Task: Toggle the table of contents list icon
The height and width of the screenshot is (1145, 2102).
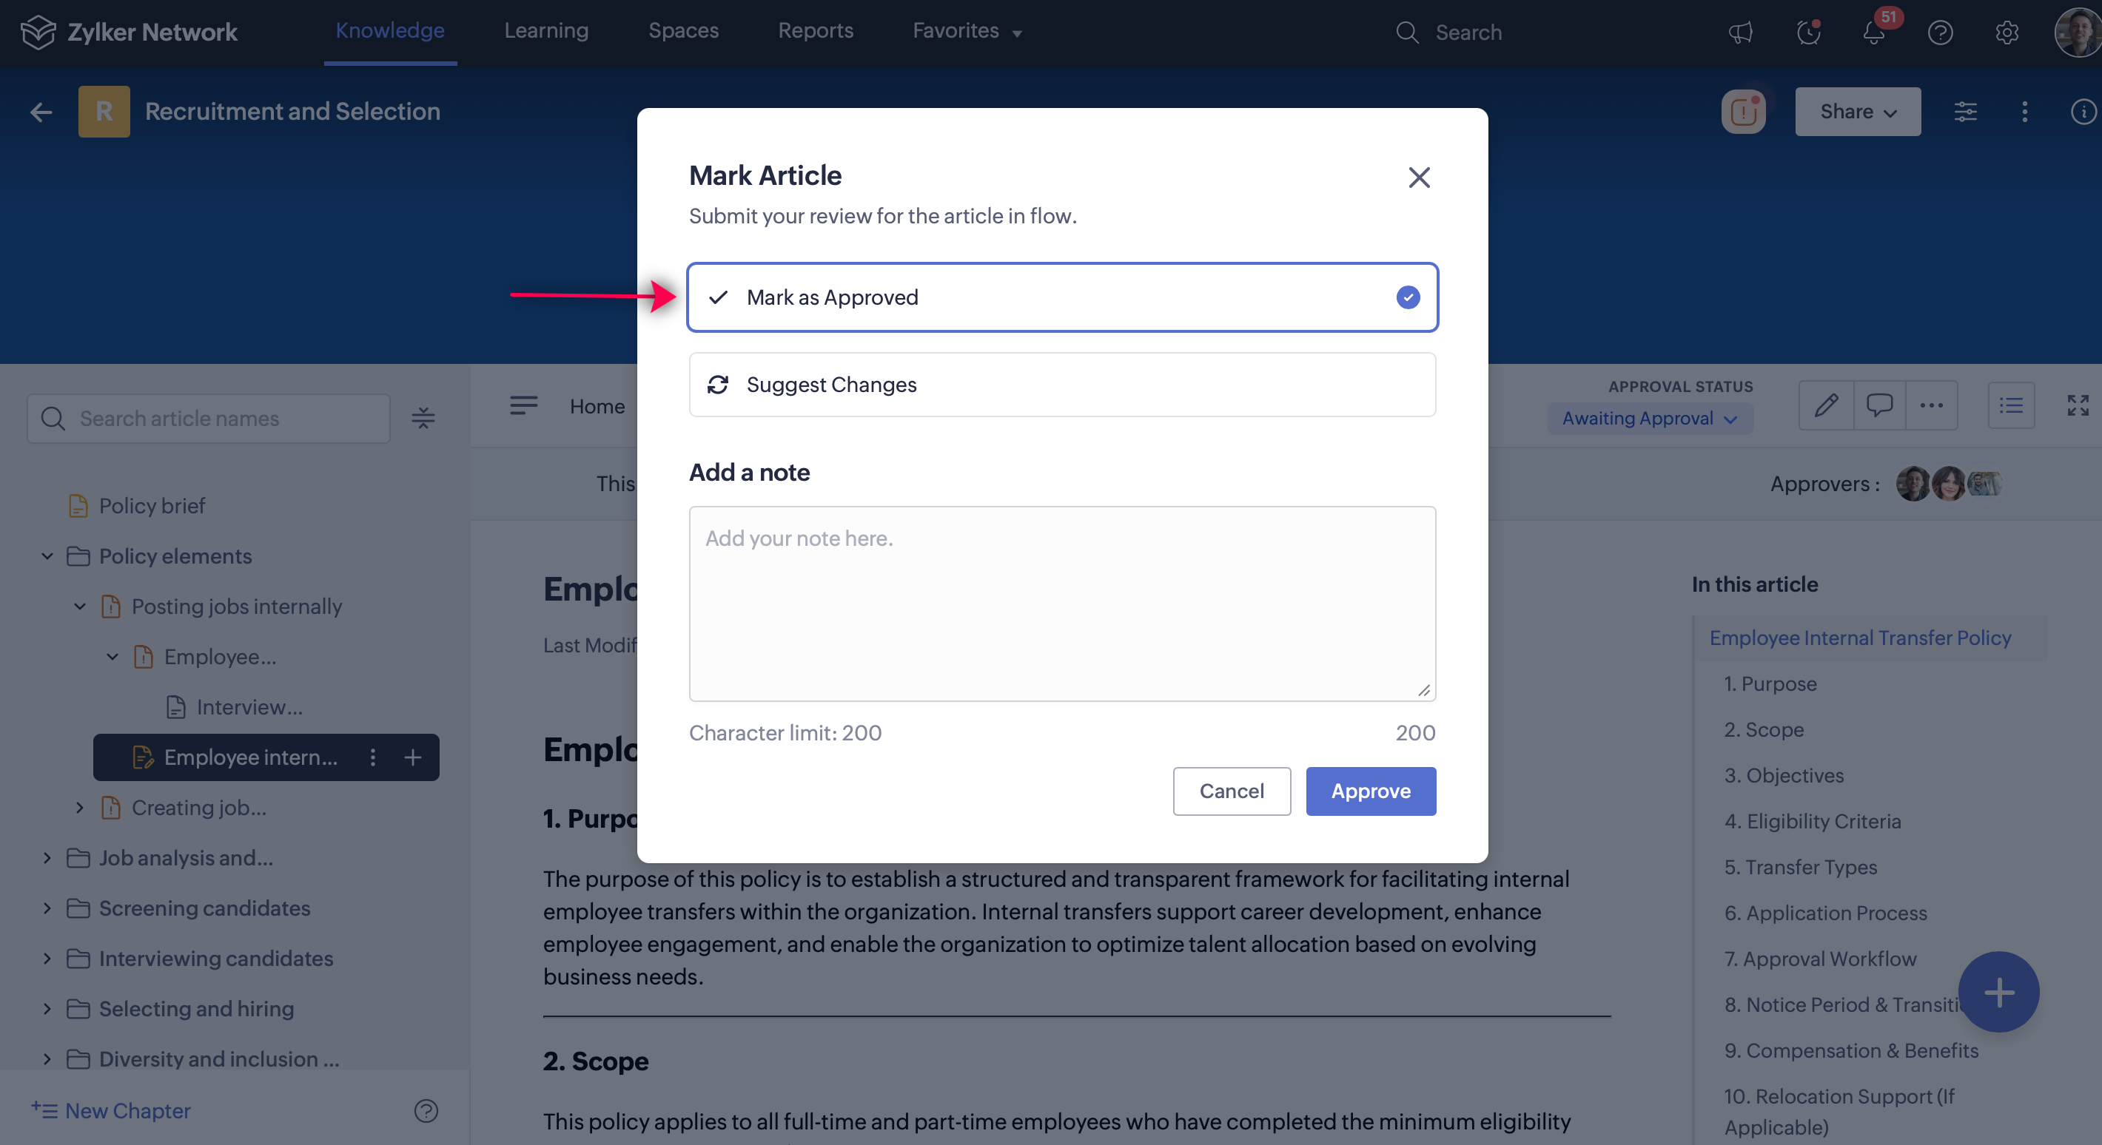Action: click(x=2011, y=405)
